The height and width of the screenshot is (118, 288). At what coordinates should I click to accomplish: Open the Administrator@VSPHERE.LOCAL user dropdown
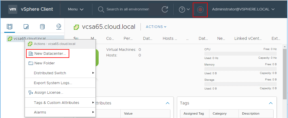(243, 9)
